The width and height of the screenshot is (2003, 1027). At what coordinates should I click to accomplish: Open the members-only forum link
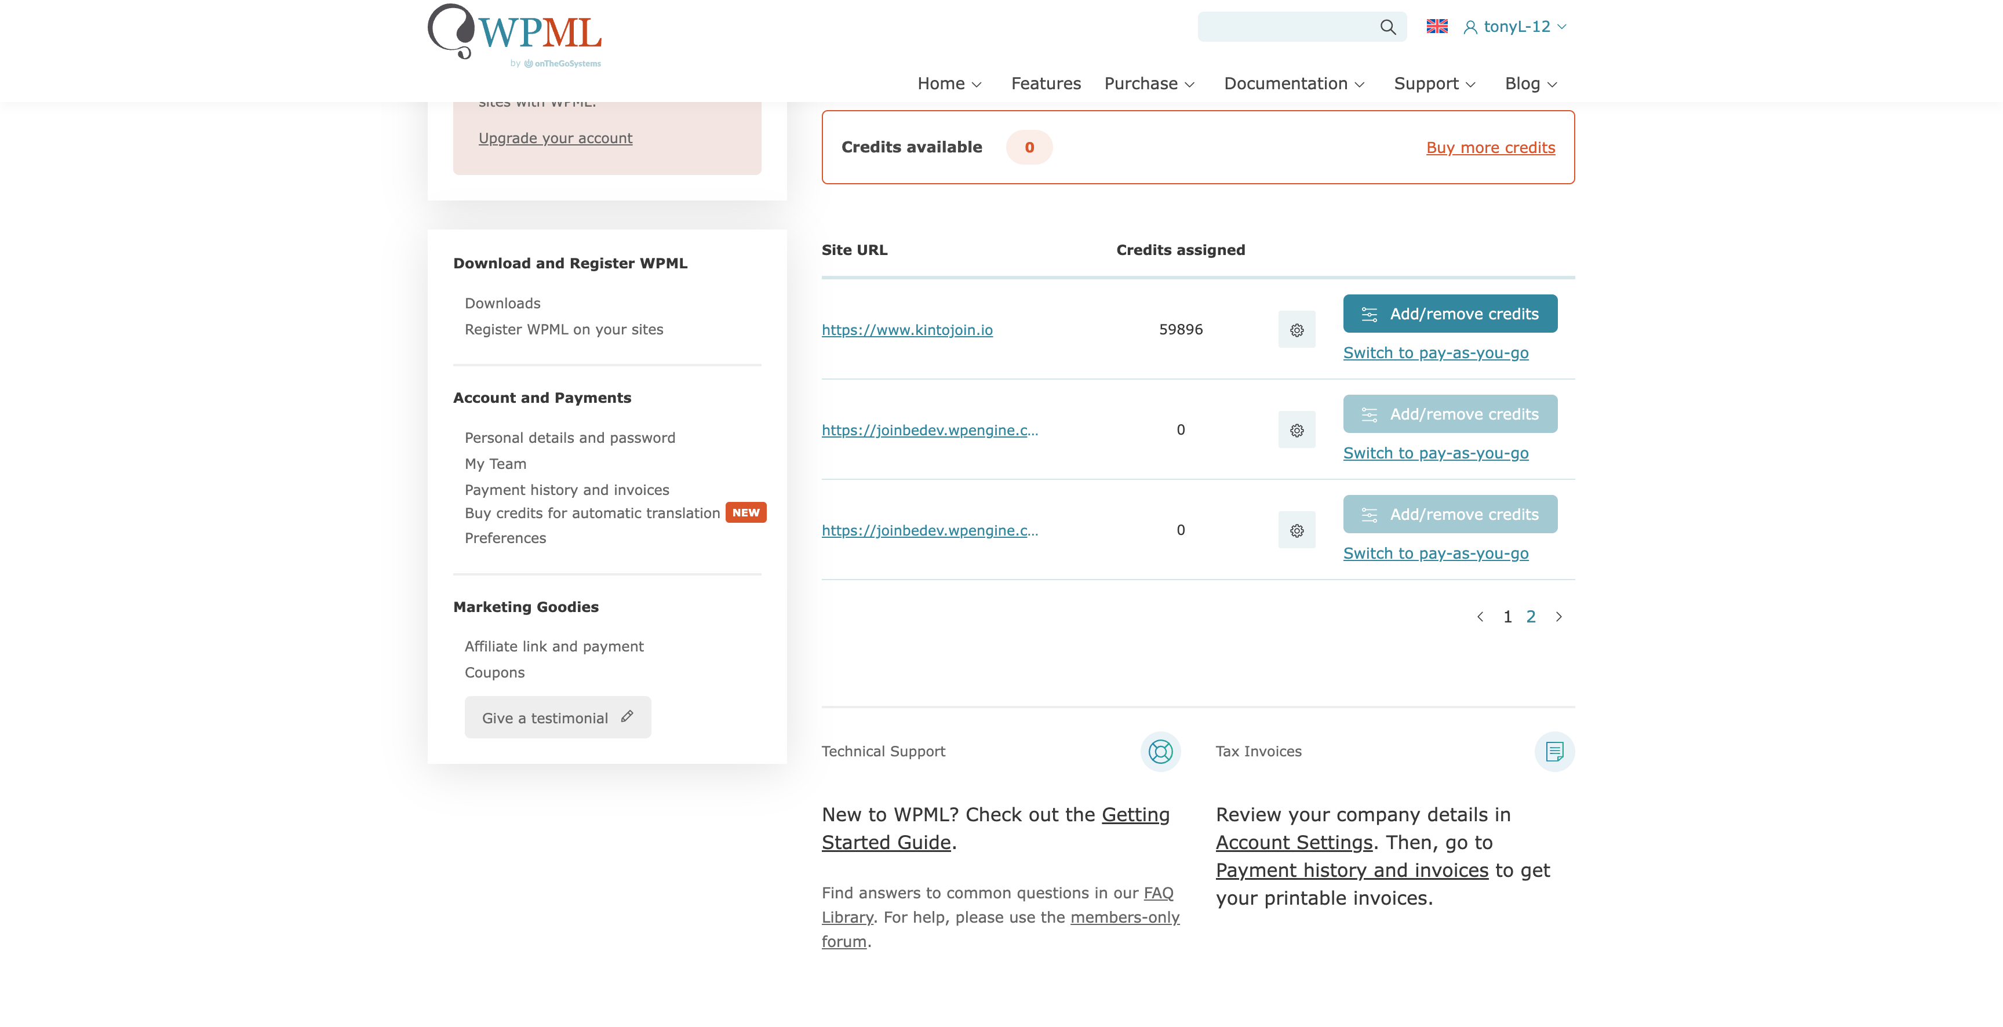coord(1001,930)
